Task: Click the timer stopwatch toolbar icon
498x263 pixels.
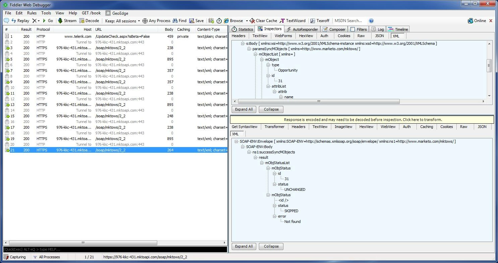Action: point(219,21)
